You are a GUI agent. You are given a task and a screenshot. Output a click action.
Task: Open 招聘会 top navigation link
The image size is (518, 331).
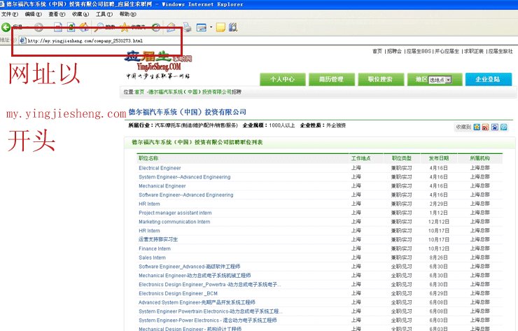pos(394,51)
